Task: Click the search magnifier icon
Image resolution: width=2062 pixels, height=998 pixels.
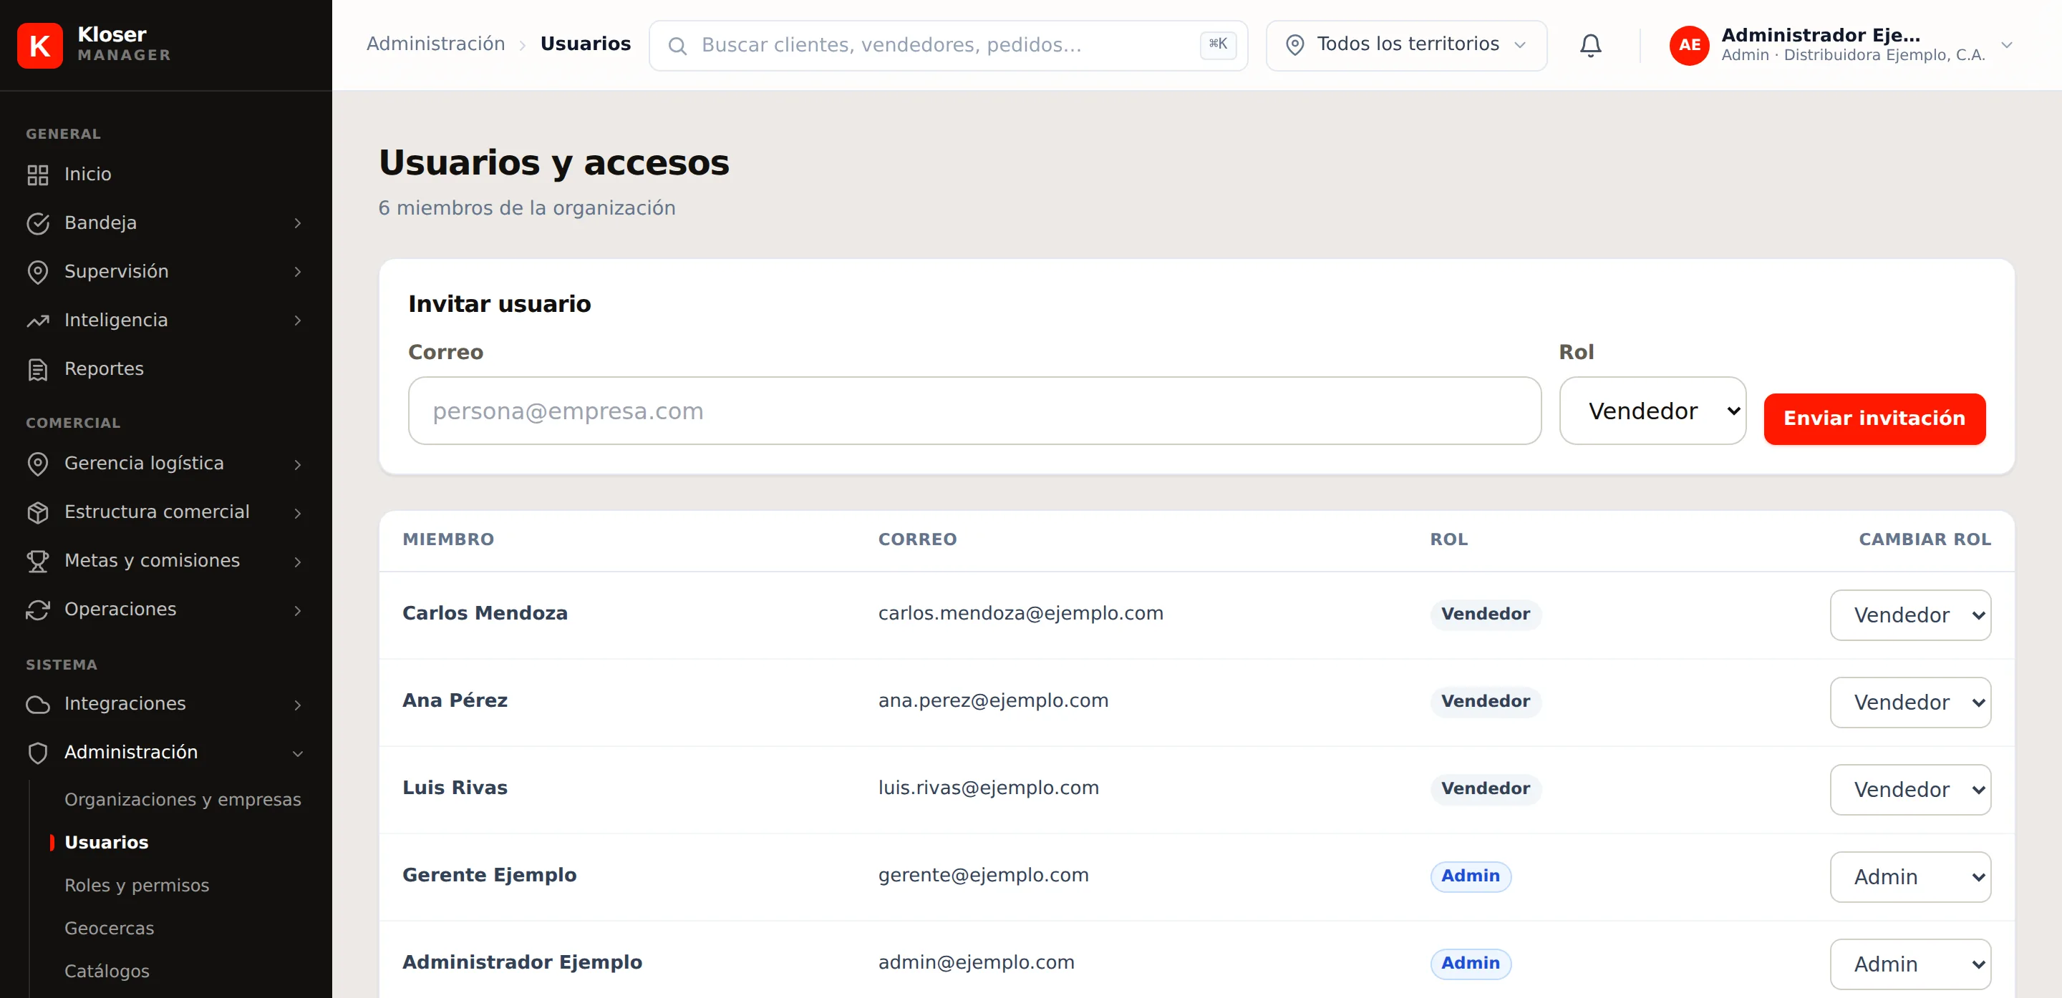Action: 677,46
